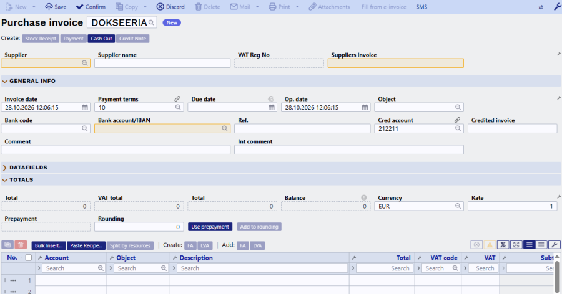Click the Comment input field

coord(116,149)
